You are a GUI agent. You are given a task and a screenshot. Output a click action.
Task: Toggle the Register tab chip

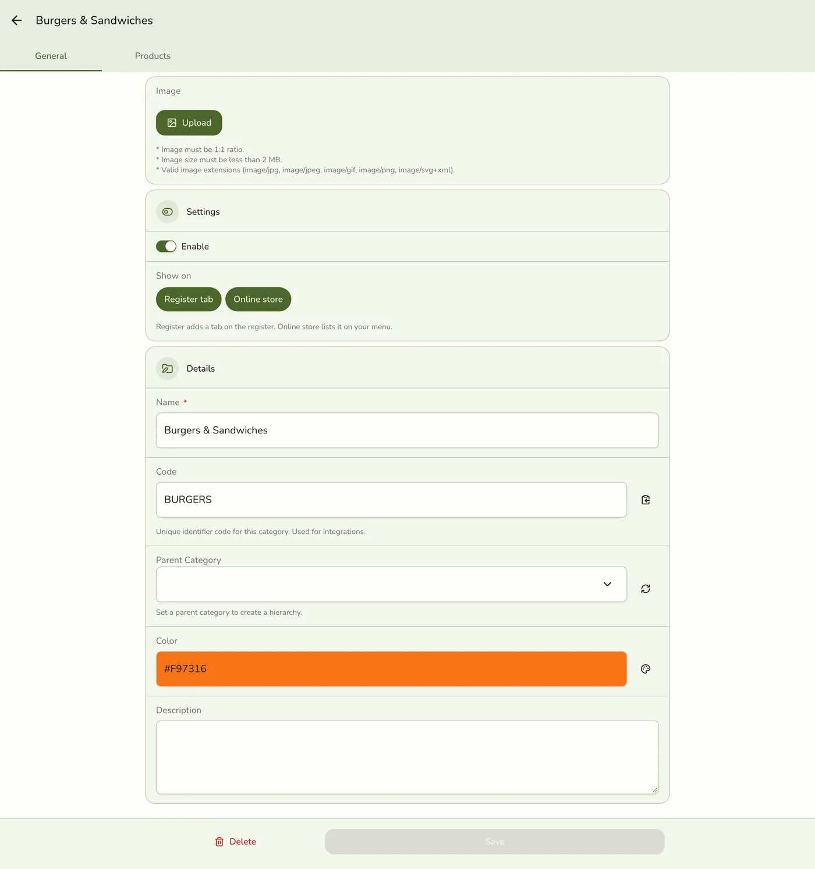pos(189,300)
